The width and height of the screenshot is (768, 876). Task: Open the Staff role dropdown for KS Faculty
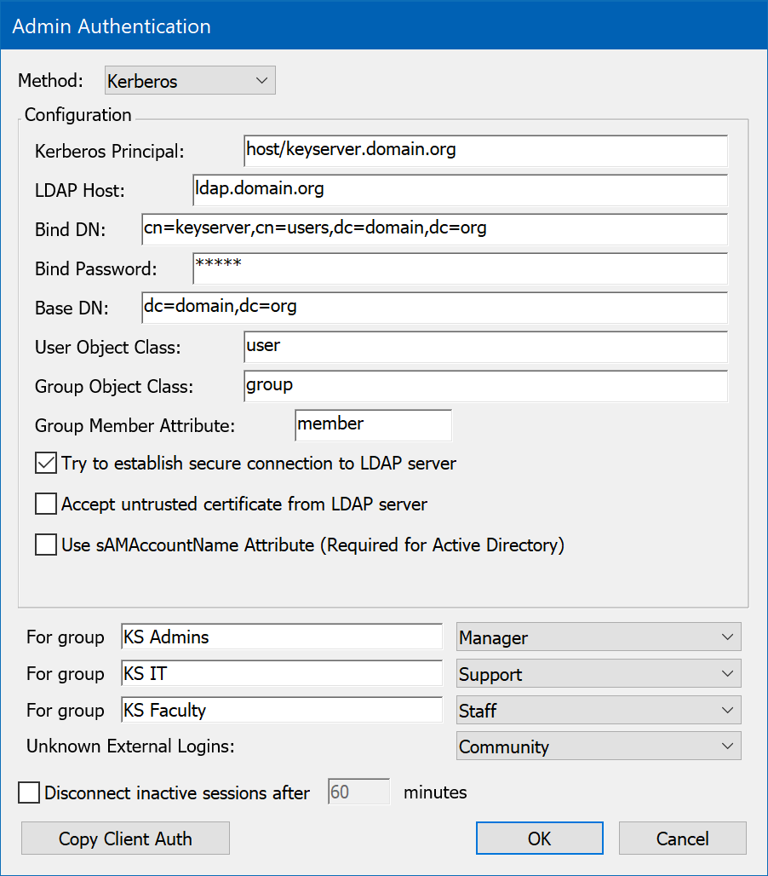tap(599, 710)
